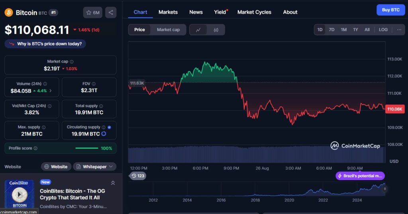Select the Price chart toggle
The width and height of the screenshot is (408, 214).
pyautogui.click(x=139, y=29)
